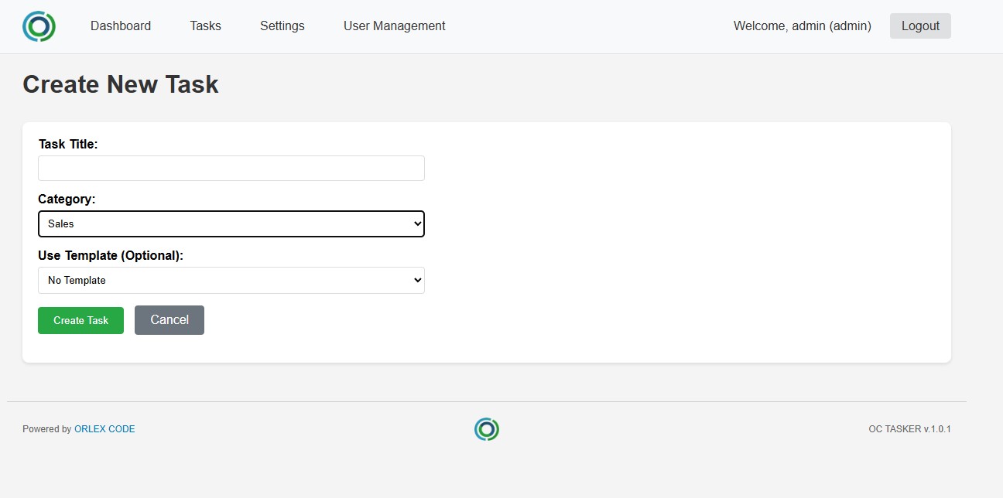Click the circular logo in the footer
Screen dimensions: 1003x498
click(x=486, y=429)
